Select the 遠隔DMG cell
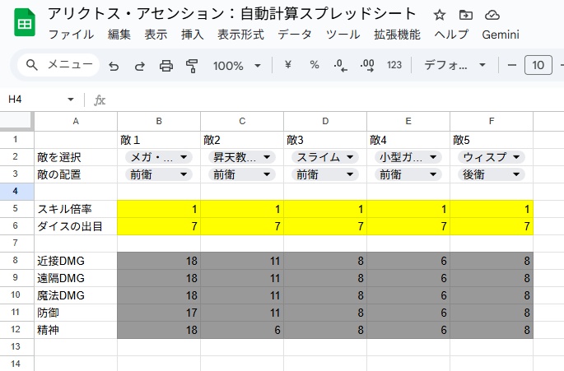Viewport: 564px width, 371px height. (76, 278)
